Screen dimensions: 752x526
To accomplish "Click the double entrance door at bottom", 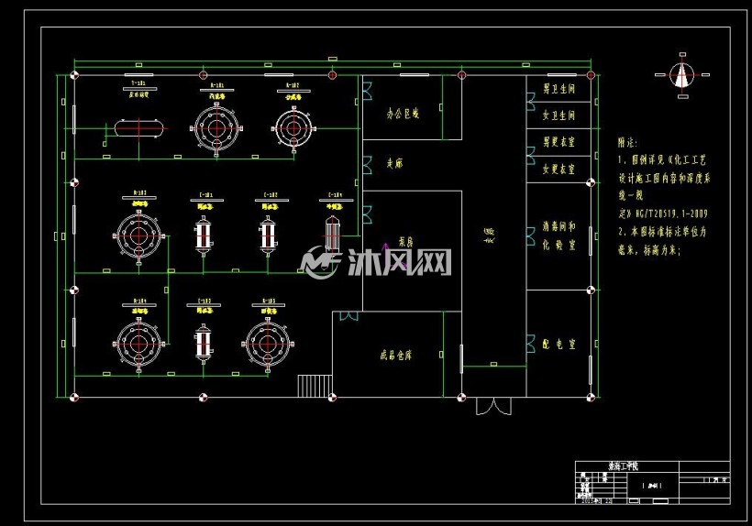I will tap(493, 406).
